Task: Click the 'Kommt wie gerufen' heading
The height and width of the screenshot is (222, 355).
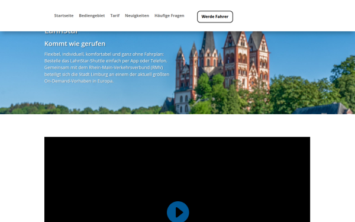Action: (x=75, y=43)
